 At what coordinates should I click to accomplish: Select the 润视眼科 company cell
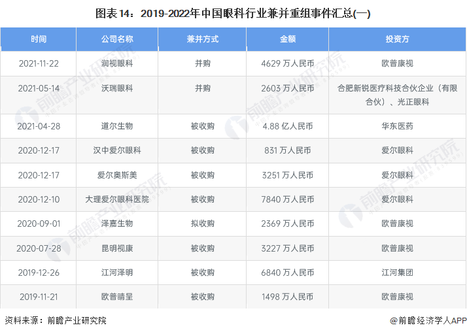pos(117,63)
